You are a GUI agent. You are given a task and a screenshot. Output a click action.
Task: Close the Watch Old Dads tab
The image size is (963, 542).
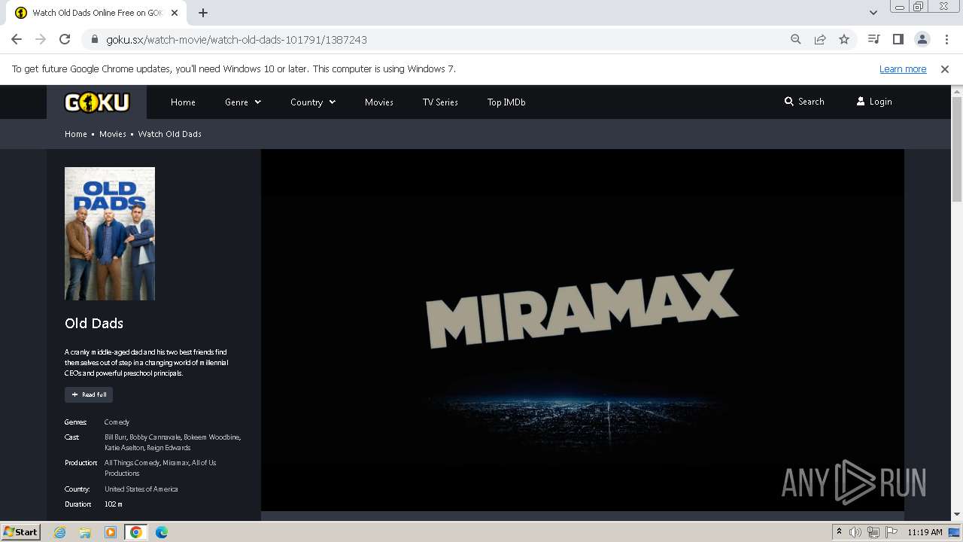click(175, 13)
